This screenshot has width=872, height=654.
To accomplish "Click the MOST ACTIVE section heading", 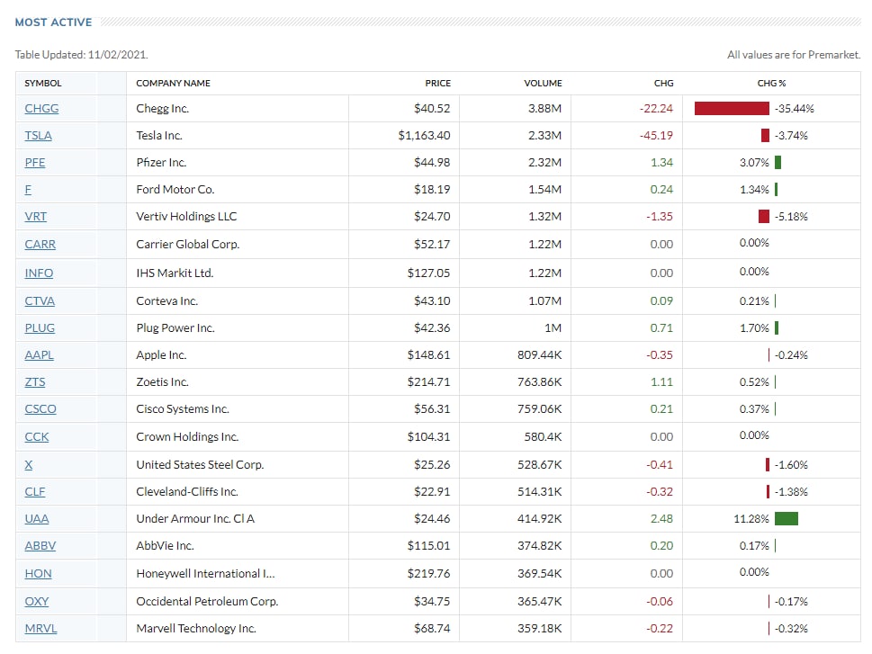I will click(53, 22).
